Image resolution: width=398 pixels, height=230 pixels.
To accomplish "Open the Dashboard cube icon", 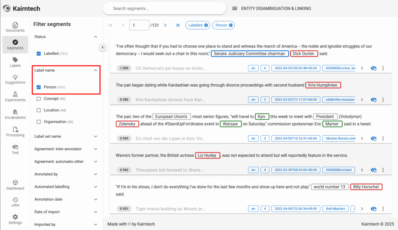I will pos(15,185).
